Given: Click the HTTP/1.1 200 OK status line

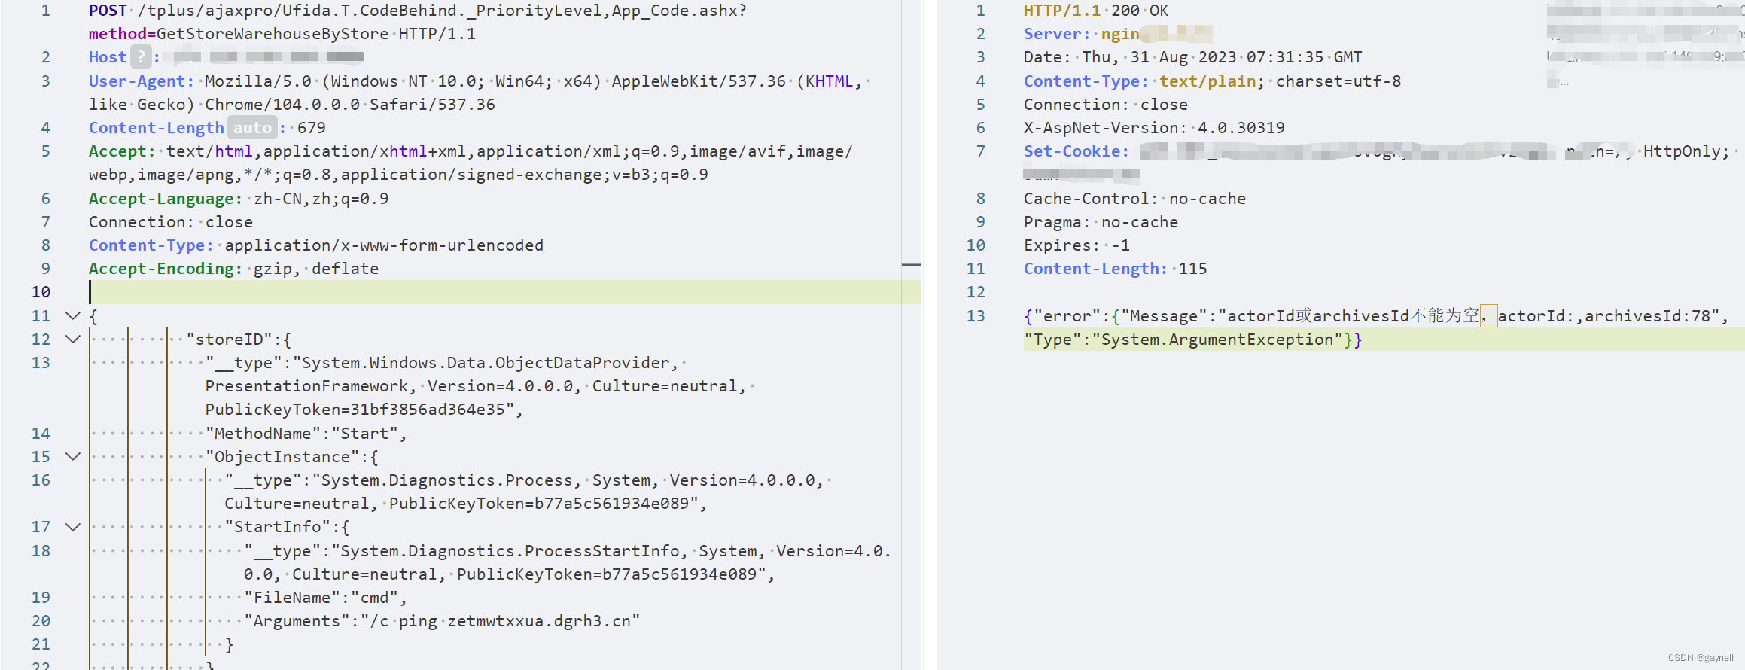Looking at the screenshot, I should [x=1096, y=11].
